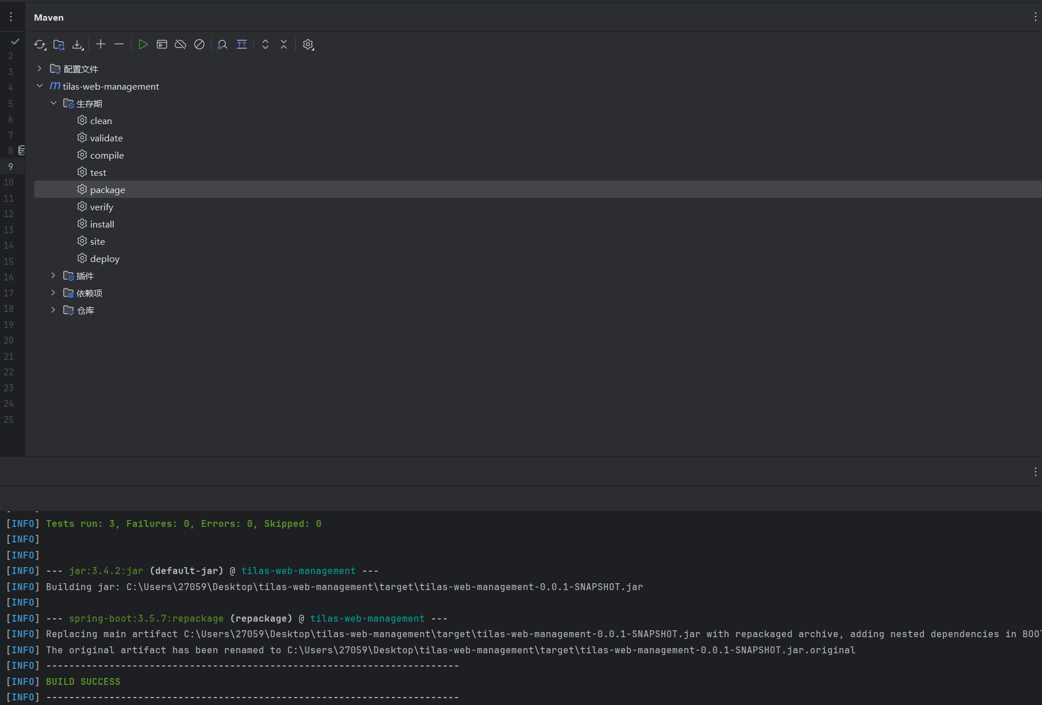This screenshot has width=1042, height=705.
Task: Collapse the 生存期 lifecycle node
Action: coord(53,103)
